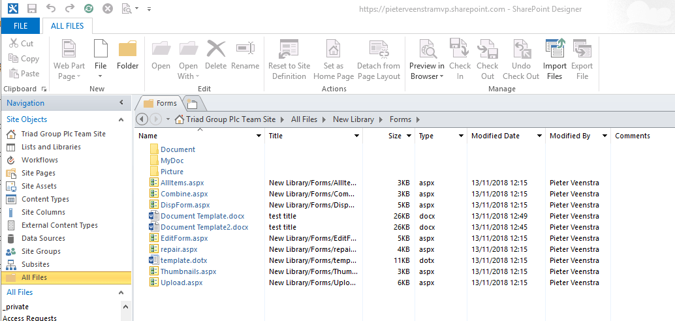Select the Picture folder
This screenshot has height=321, width=675.
pos(172,172)
